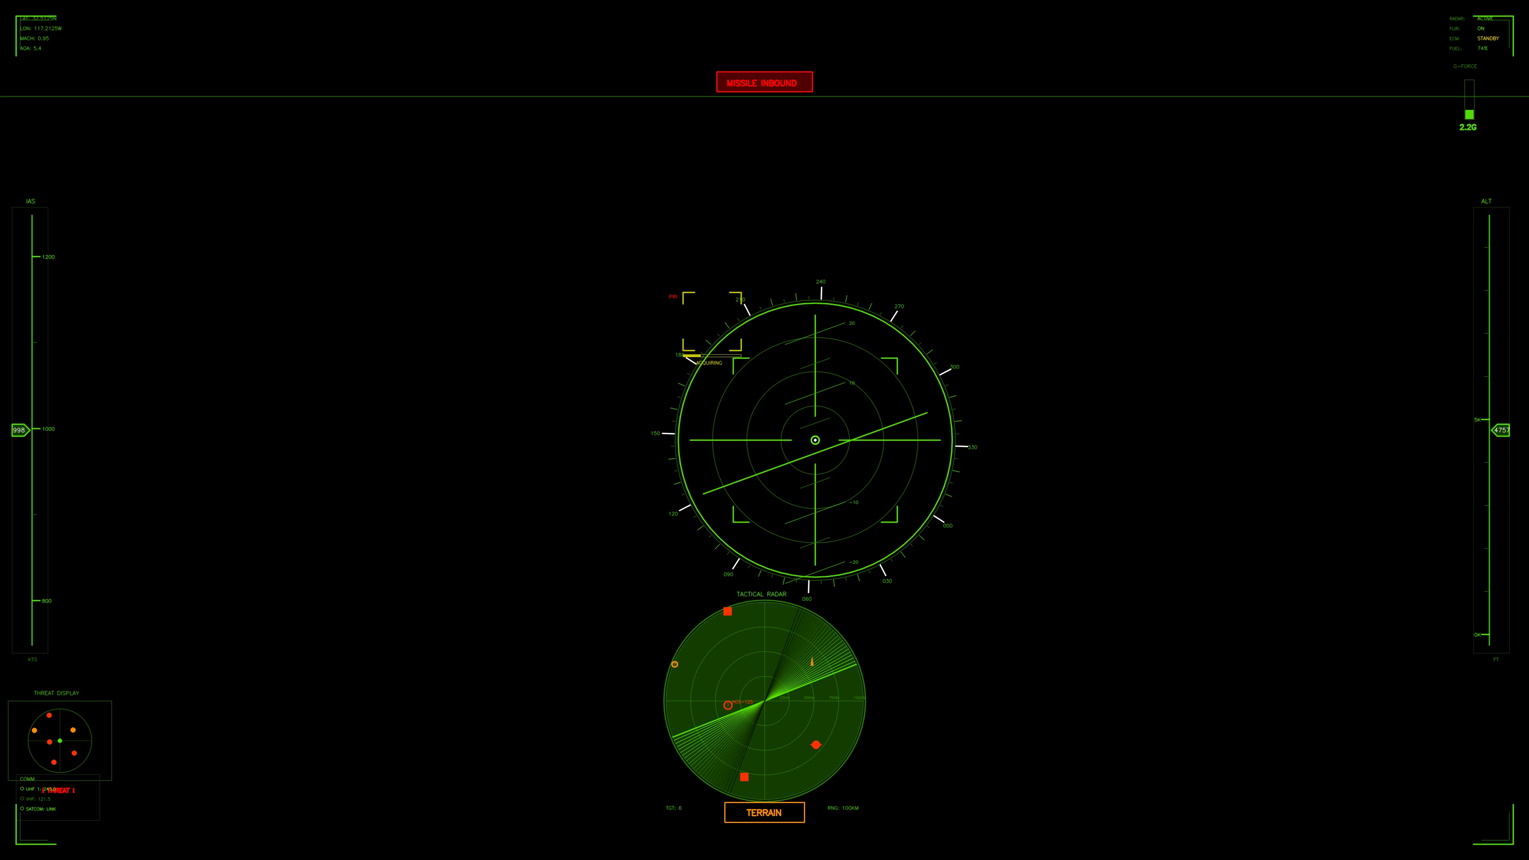This screenshot has width=1529, height=860.
Task: Select the VHF 121.5 radio channel
Action: pyautogui.click(x=36, y=799)
